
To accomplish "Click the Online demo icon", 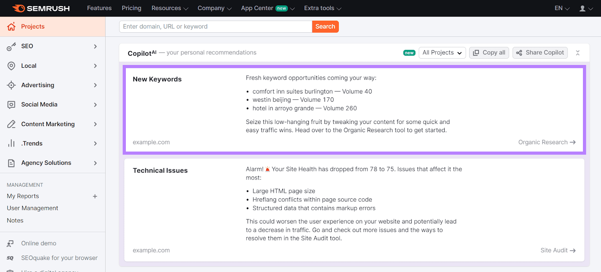I will coord(10,243).
